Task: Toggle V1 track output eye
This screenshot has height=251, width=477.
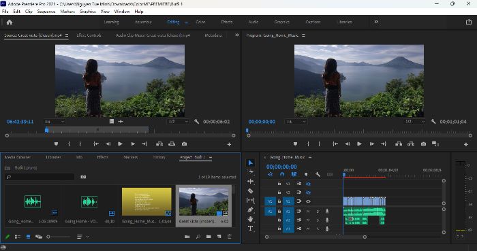Action: tap(308, 201)
